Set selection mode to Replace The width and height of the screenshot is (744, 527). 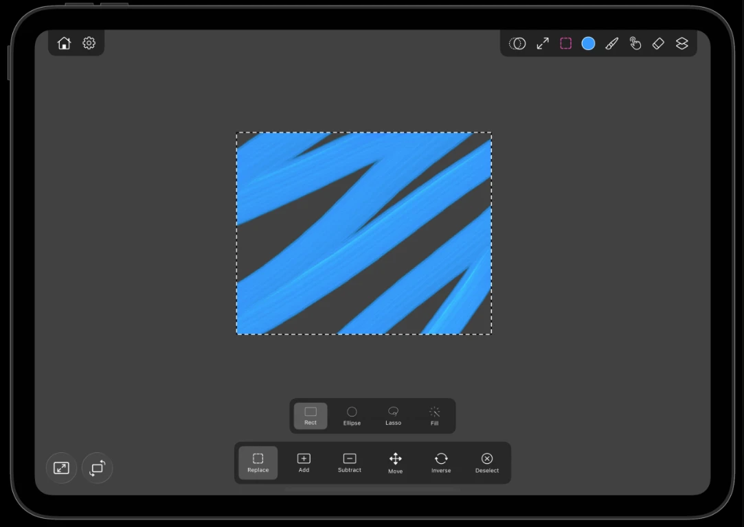(258, 462)
